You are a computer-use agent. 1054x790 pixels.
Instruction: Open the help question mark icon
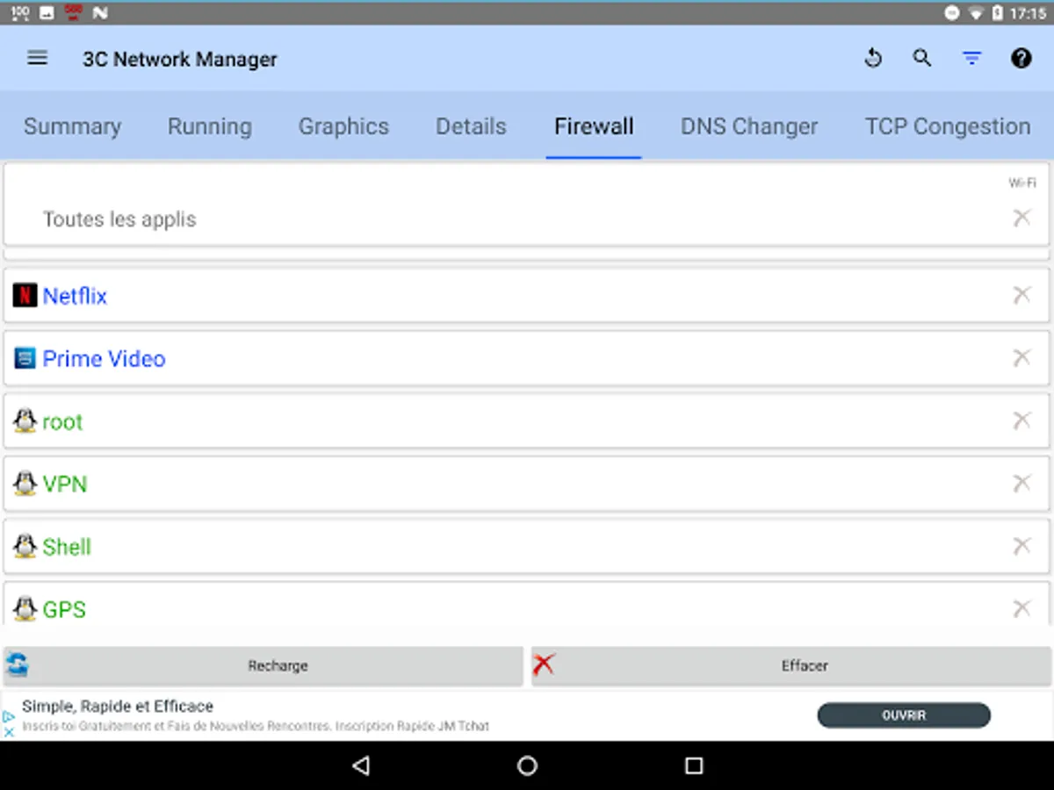point(1021,59)
